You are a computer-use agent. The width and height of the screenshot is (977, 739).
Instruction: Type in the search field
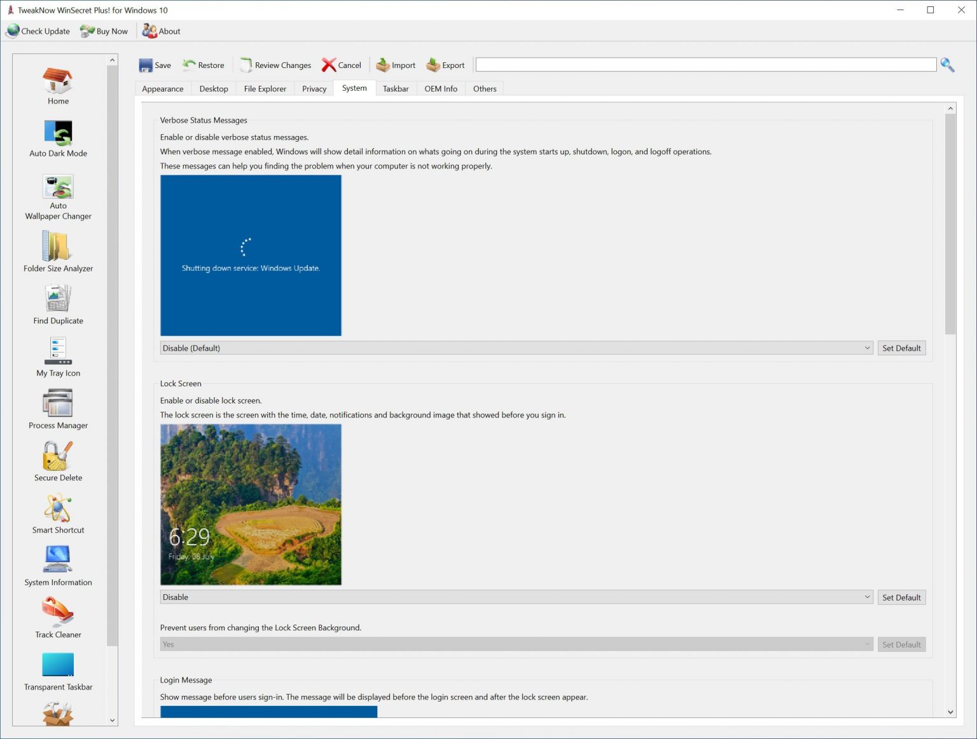click(706, 64)
